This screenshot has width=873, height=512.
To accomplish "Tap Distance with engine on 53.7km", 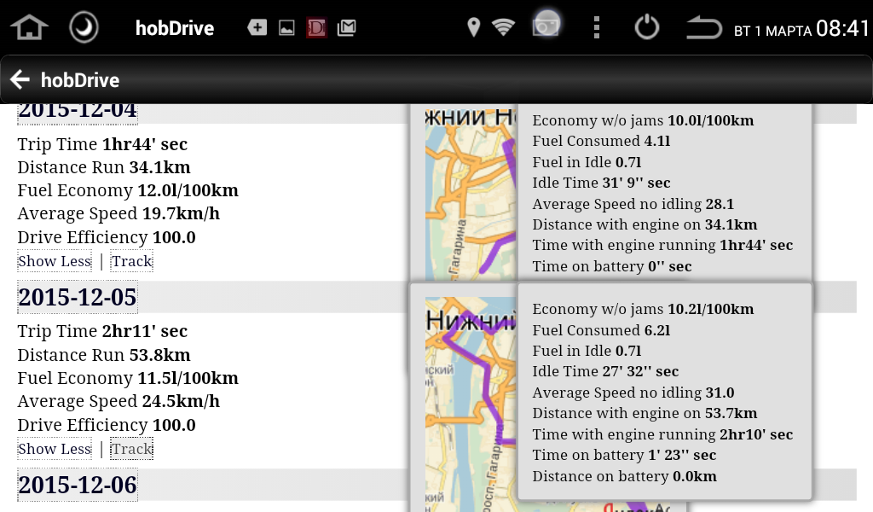I will click(645, 413).
